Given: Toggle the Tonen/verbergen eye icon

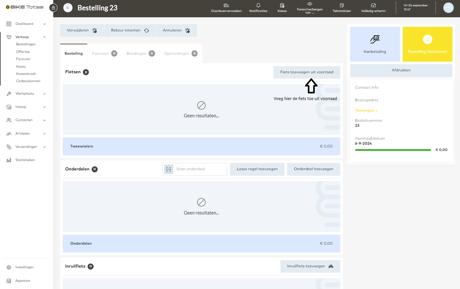Looking at the screenshot, I should click(310, 8).
